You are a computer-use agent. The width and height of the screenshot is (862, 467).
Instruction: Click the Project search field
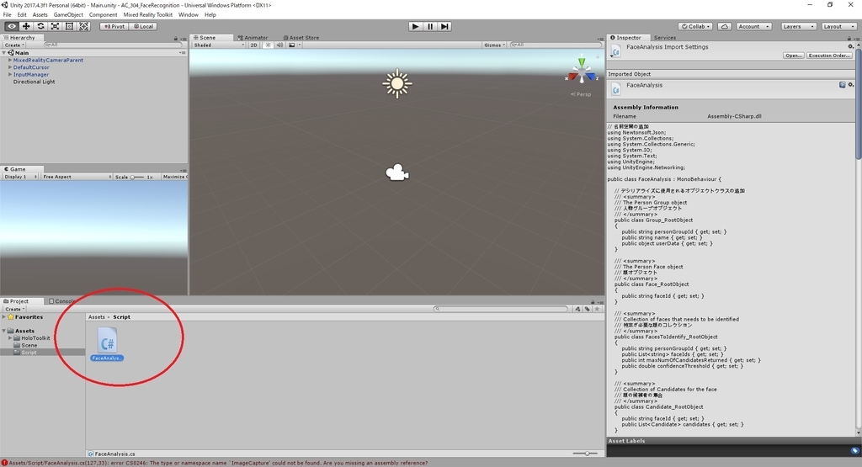click(501, 309)
